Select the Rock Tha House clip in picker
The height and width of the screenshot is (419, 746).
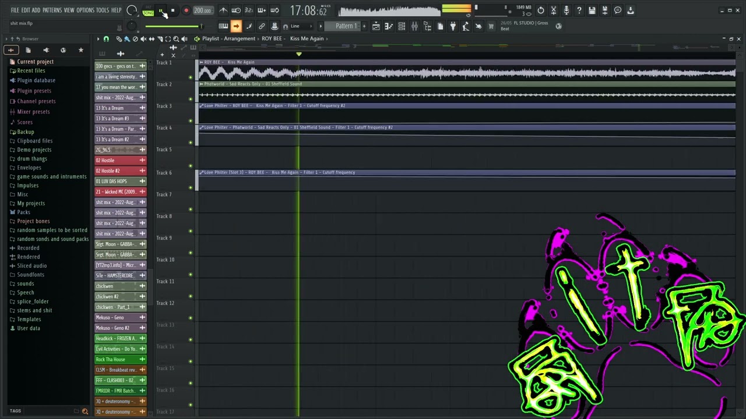(x=120, y=360)
